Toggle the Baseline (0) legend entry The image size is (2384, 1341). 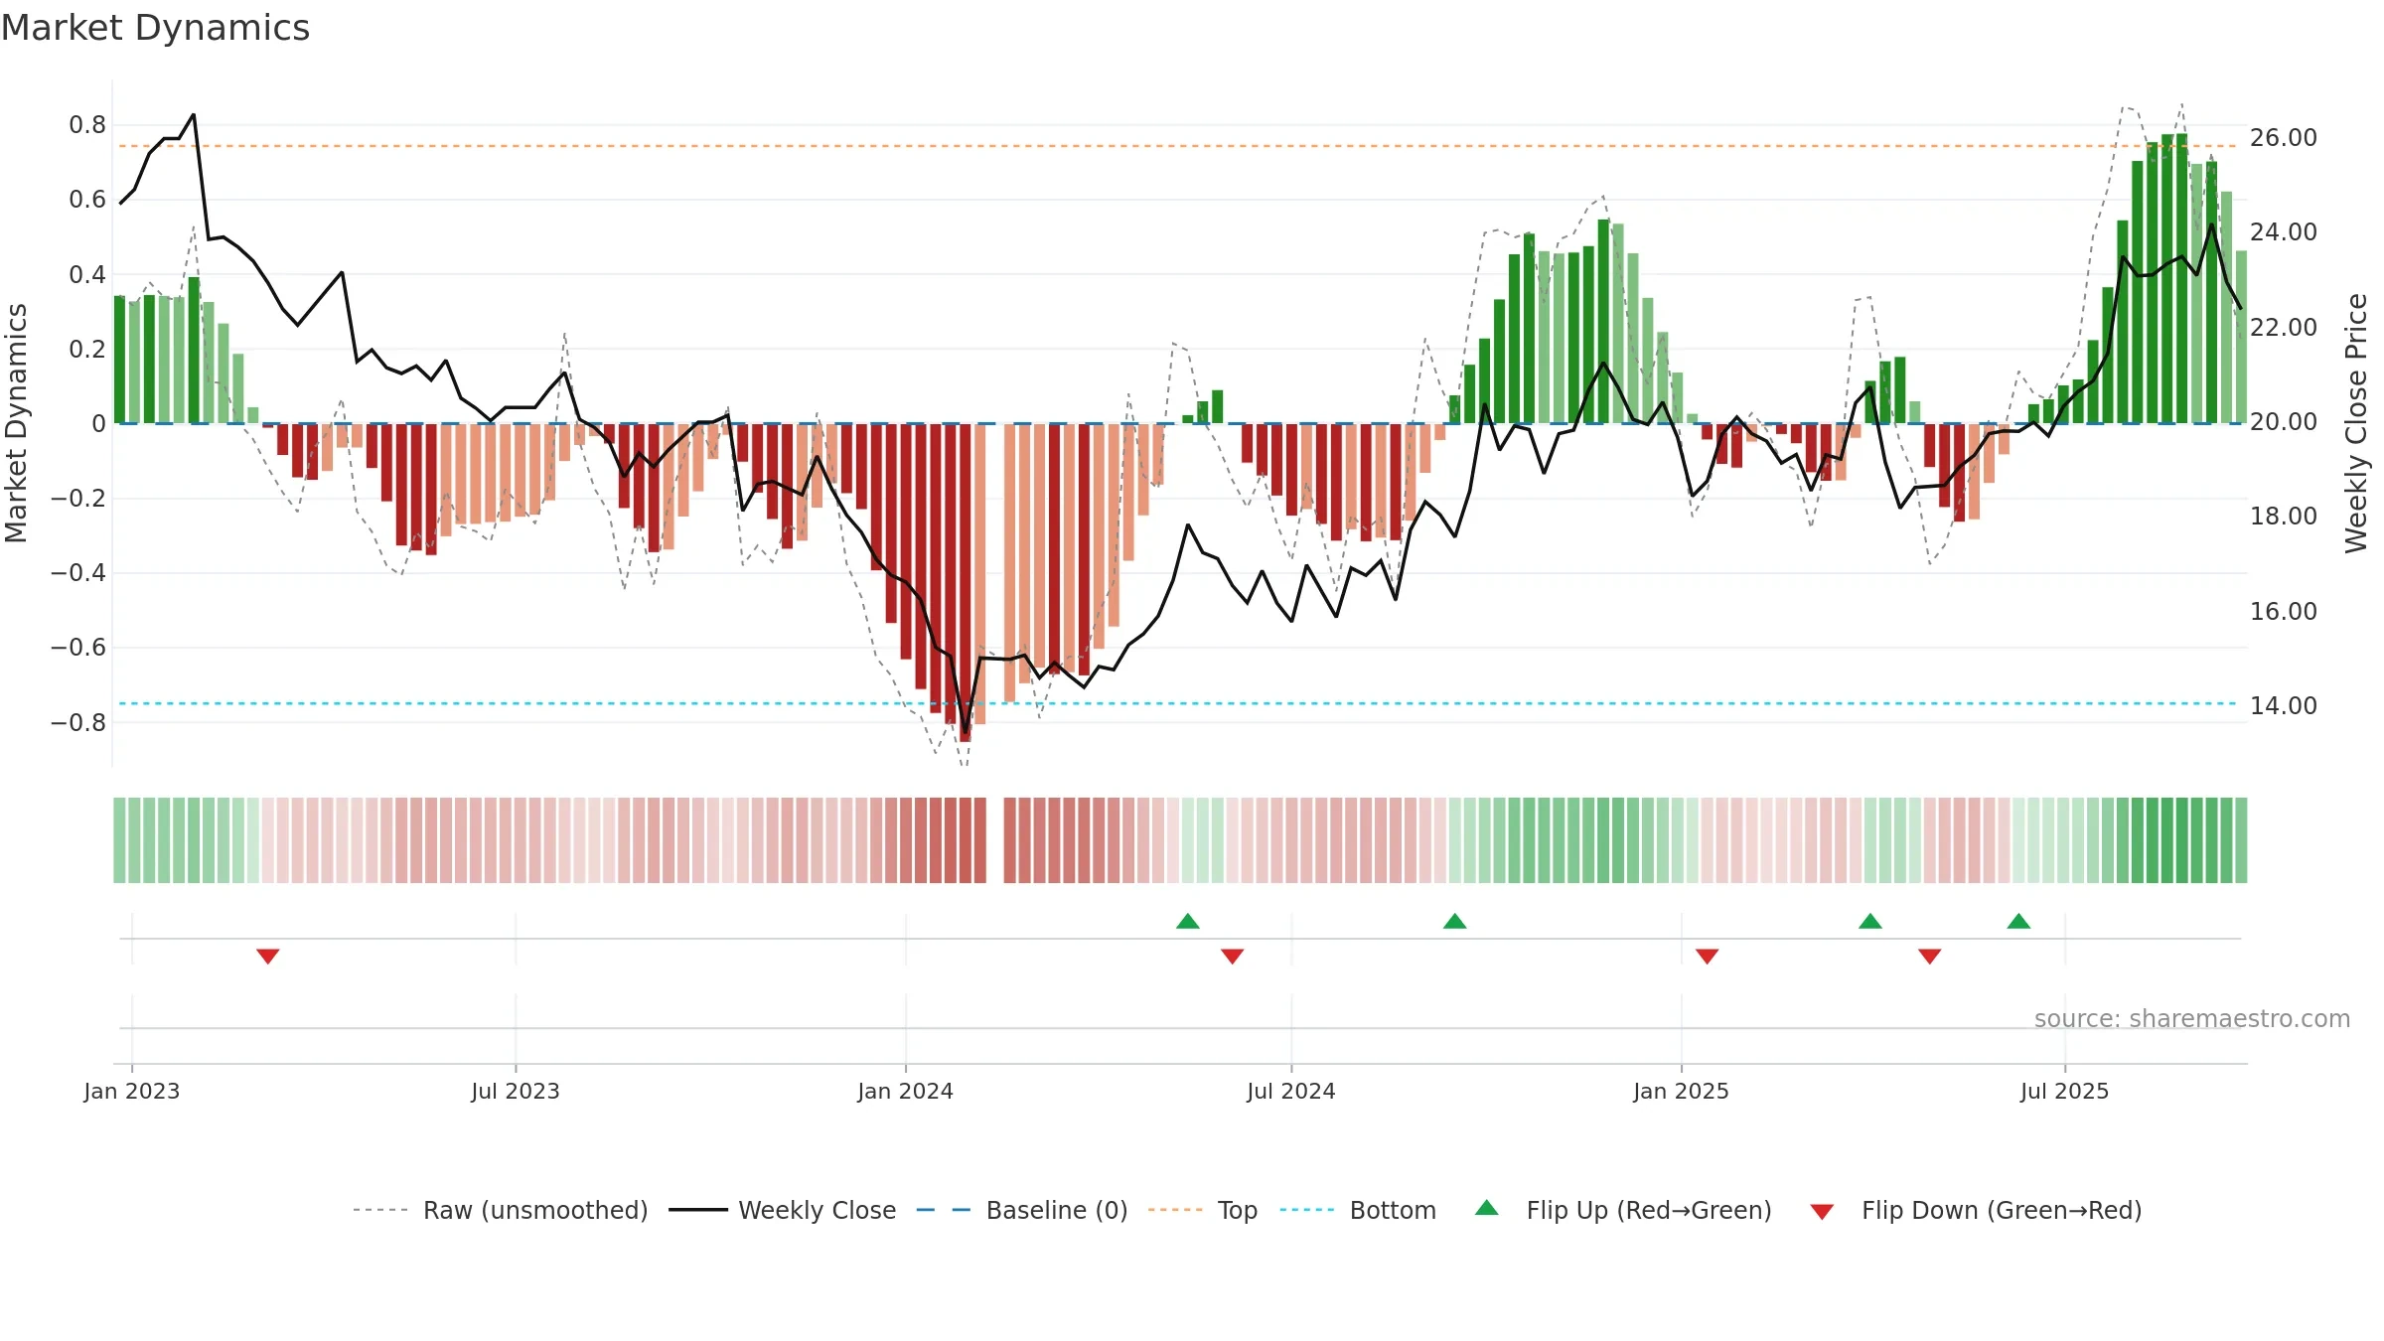click(x=1022, y=1210)
